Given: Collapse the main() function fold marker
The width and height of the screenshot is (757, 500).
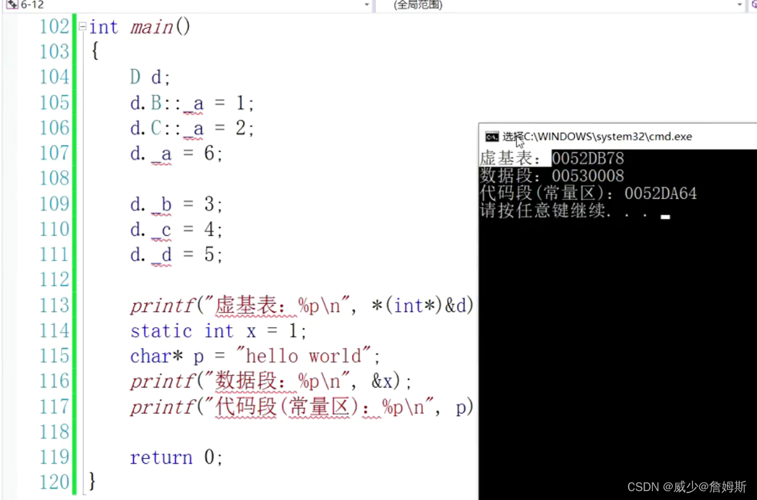Looking at the screenshot, I should [x=83, y=27].
